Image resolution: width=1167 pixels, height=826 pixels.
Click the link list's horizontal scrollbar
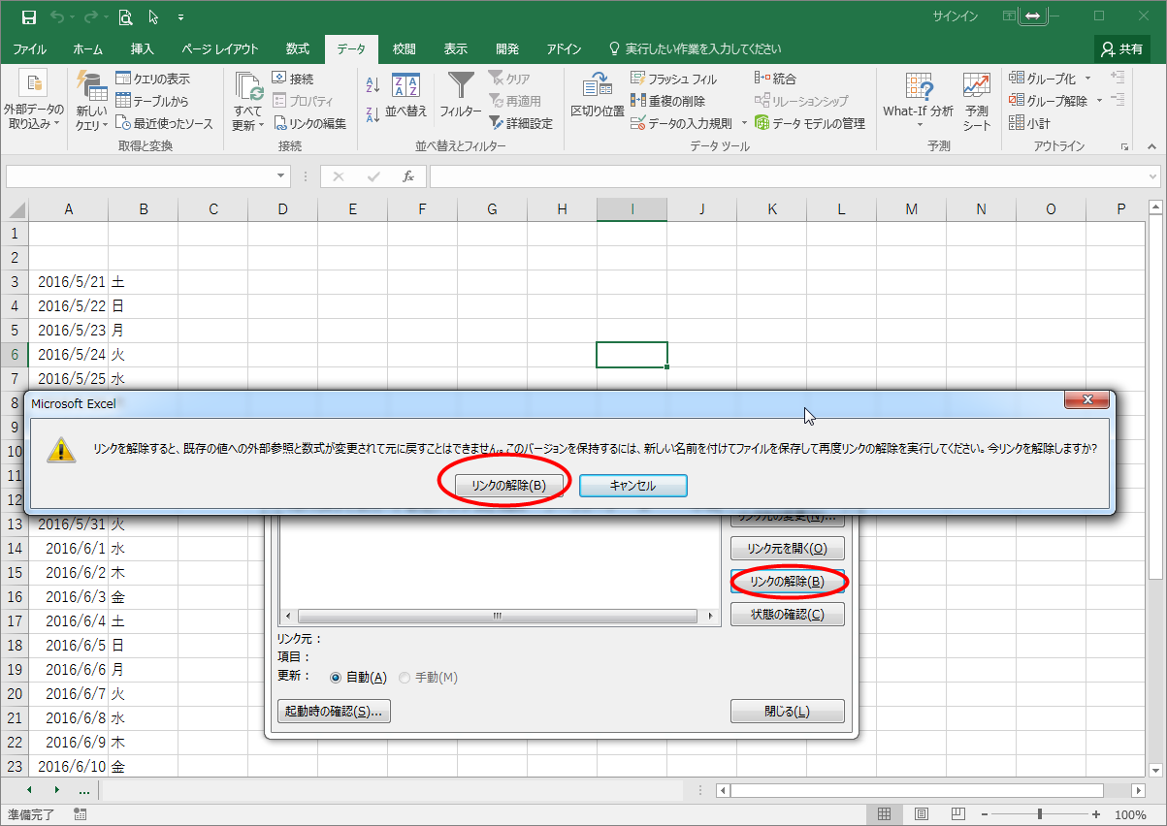498,617
